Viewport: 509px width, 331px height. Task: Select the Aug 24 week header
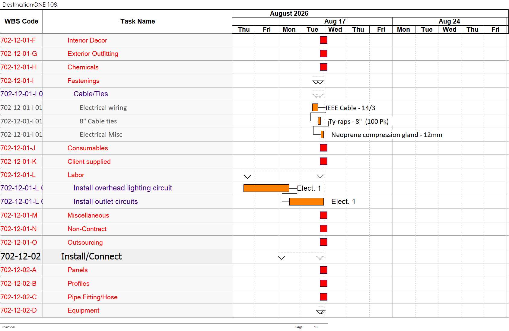(449, 21)
